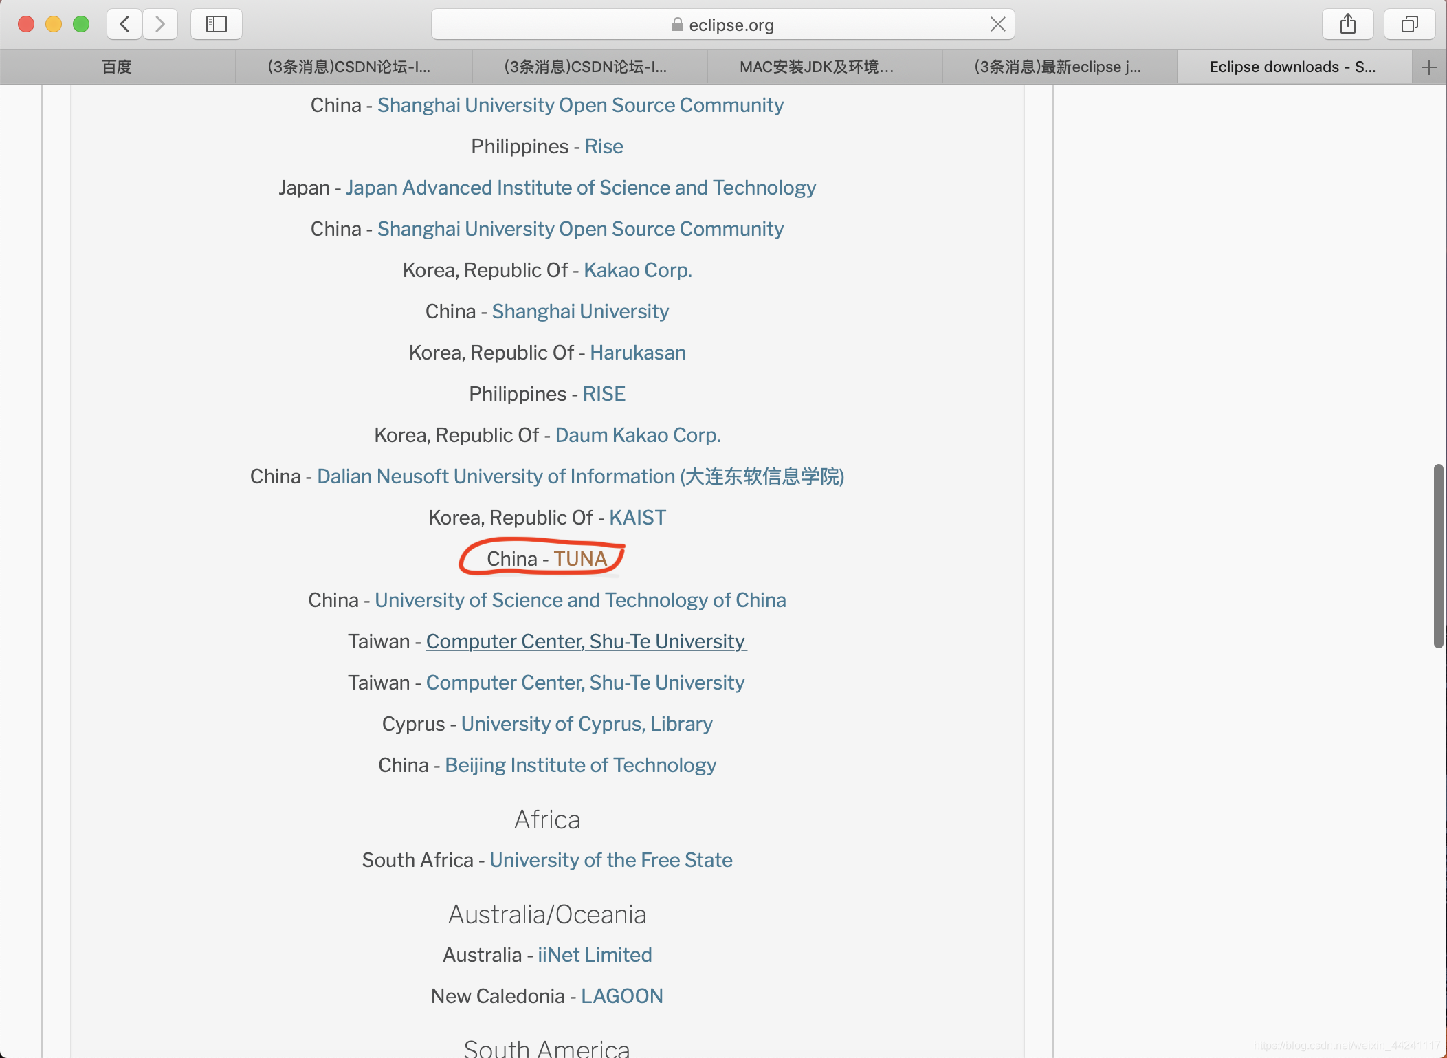Click the padlock icon in address bar
Screen dimensions: 1447x1058
(x=677, y=25)
